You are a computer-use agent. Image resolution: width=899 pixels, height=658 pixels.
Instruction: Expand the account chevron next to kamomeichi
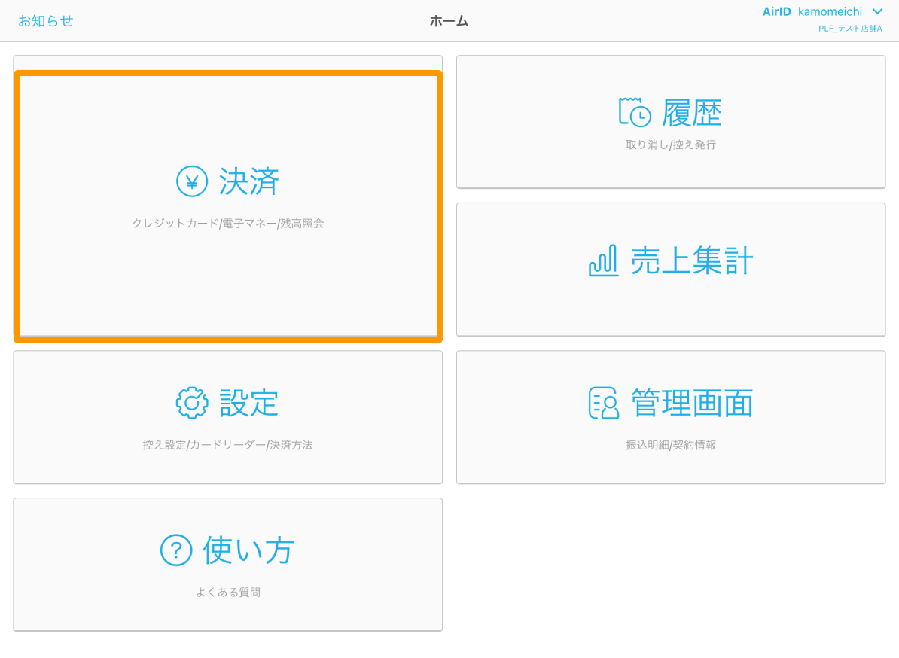tap(877, 11)
